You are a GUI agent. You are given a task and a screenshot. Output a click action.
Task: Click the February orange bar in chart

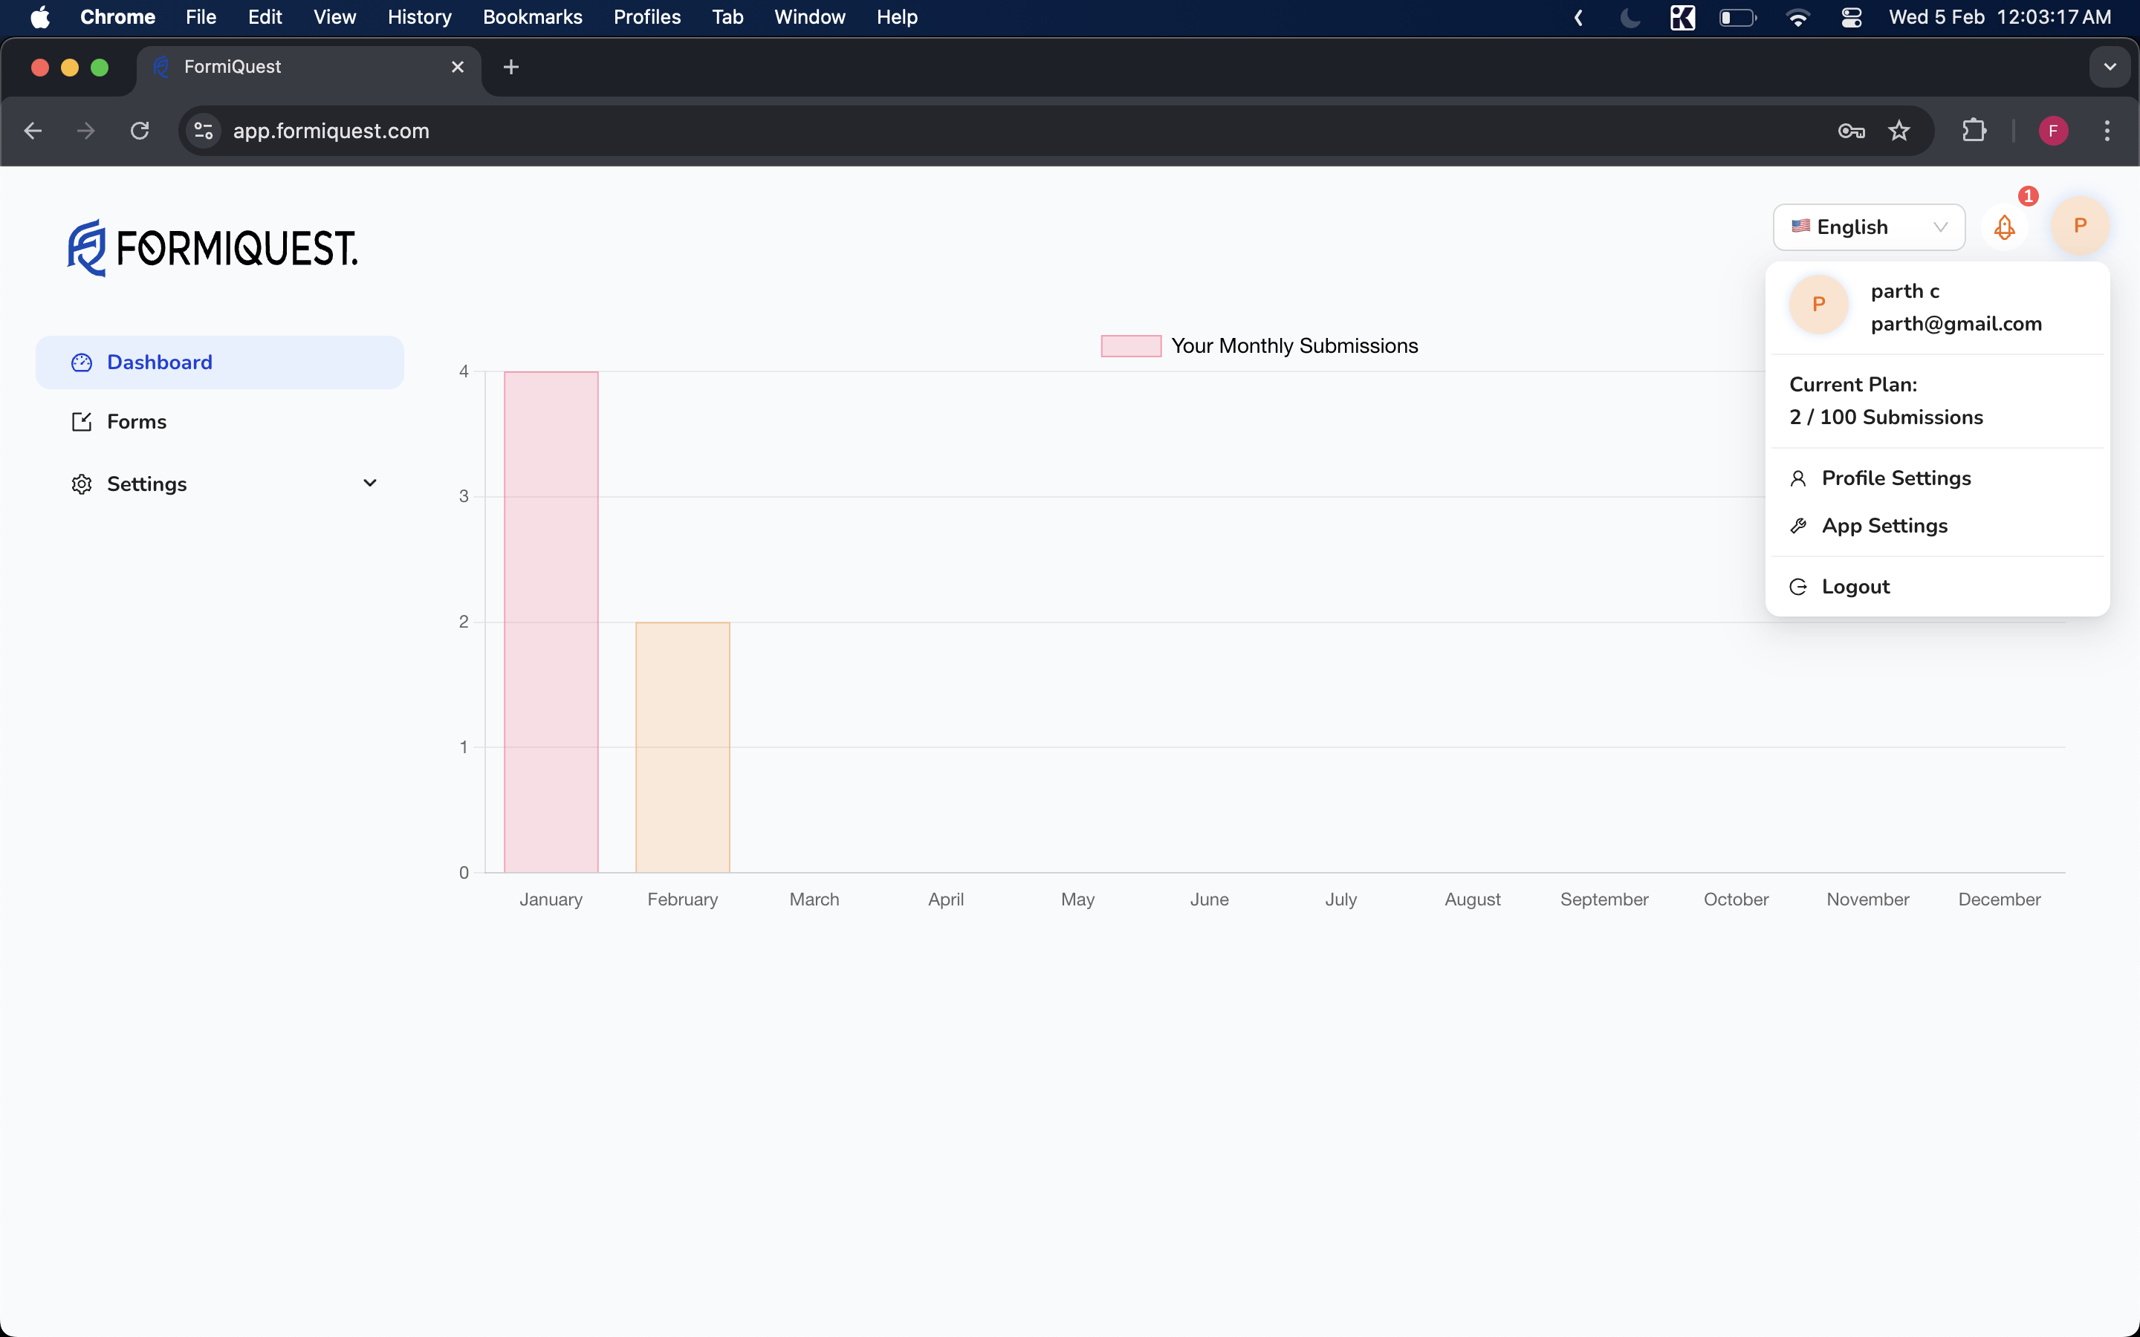683,747
